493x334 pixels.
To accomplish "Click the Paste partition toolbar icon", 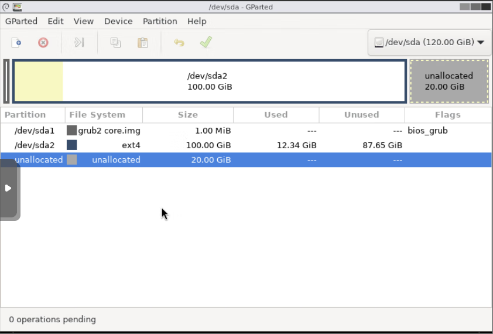I will point(143,43).
